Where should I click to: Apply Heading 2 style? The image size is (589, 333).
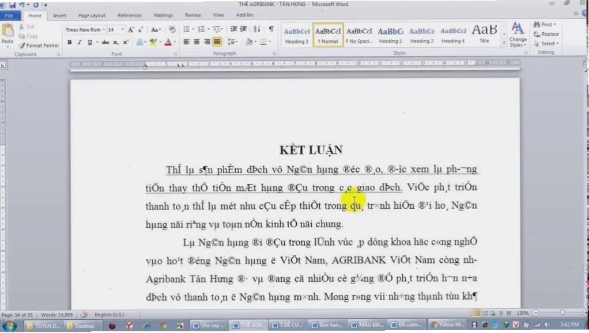click(422, 35)
